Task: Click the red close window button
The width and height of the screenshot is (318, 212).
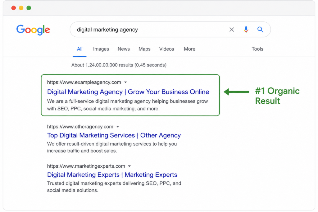Action: 14,8
